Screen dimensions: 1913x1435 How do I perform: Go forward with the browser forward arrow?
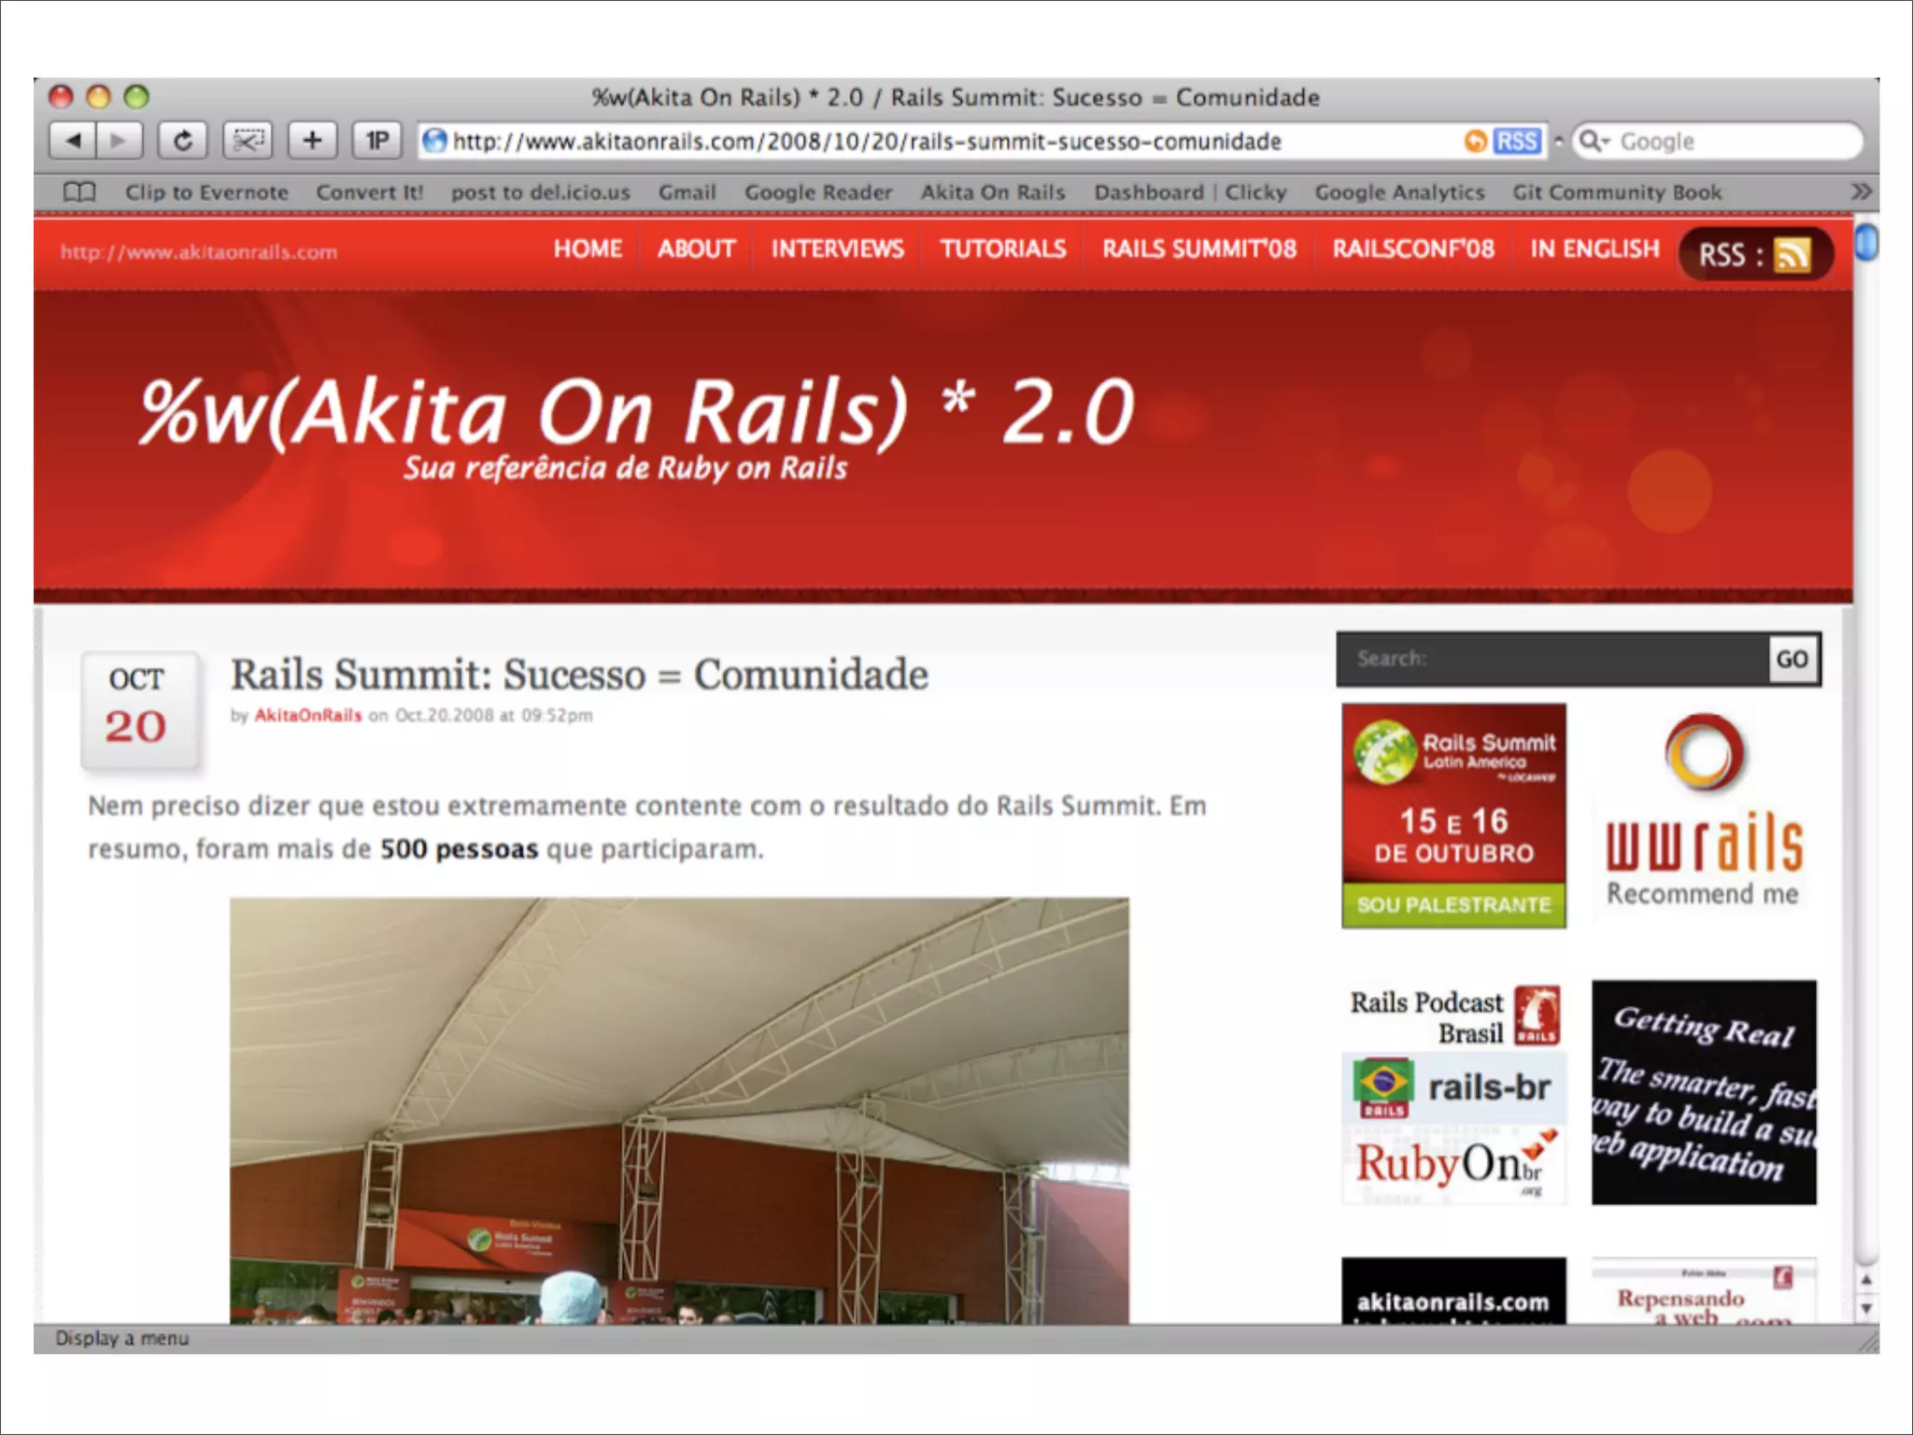[119, 141]
